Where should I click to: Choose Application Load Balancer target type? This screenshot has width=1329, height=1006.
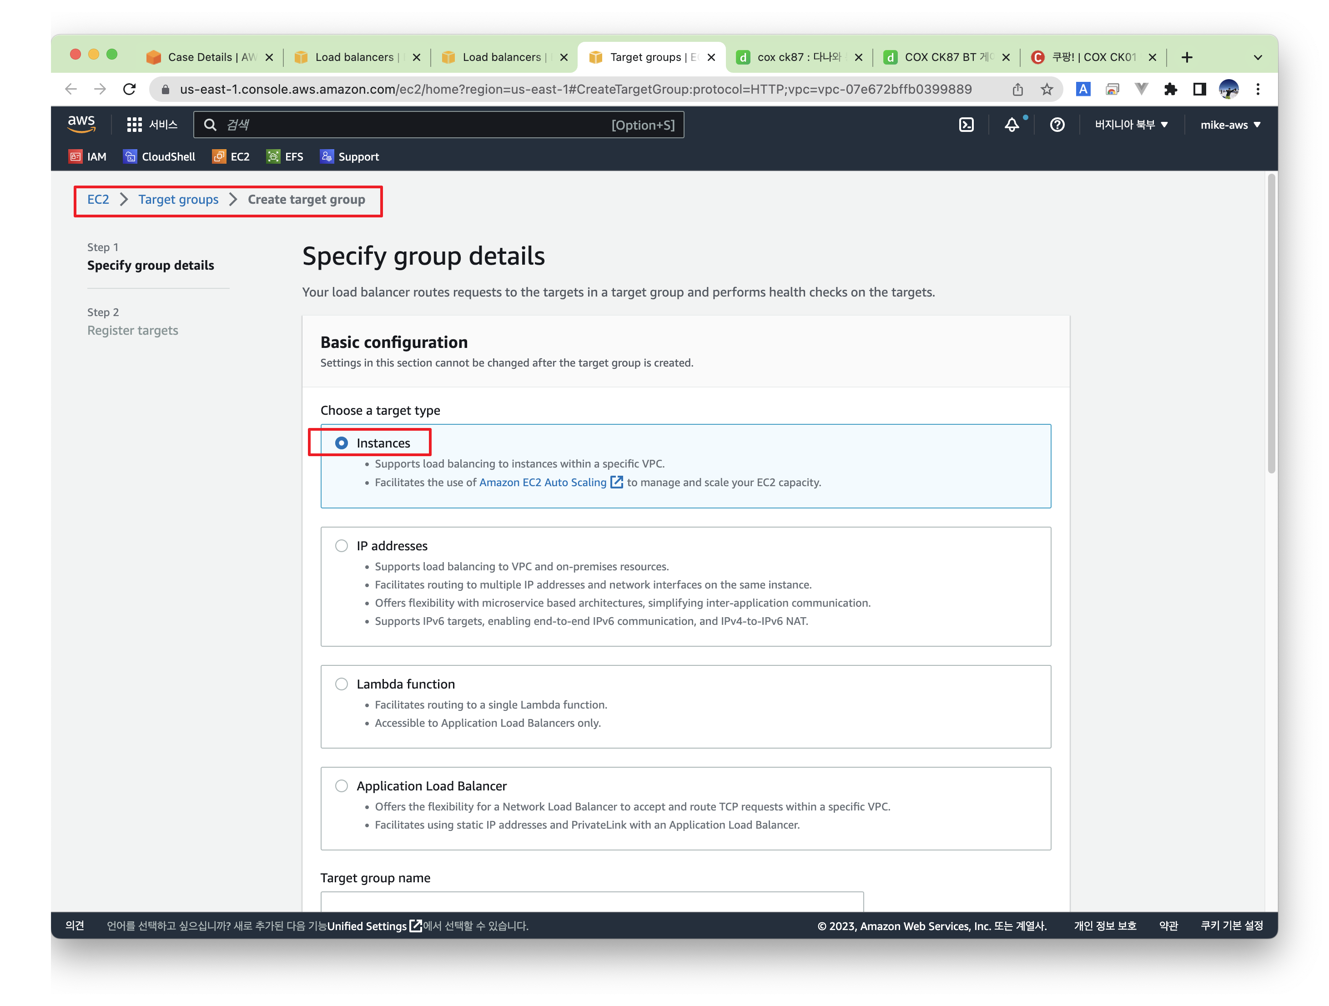pos(341,786)
